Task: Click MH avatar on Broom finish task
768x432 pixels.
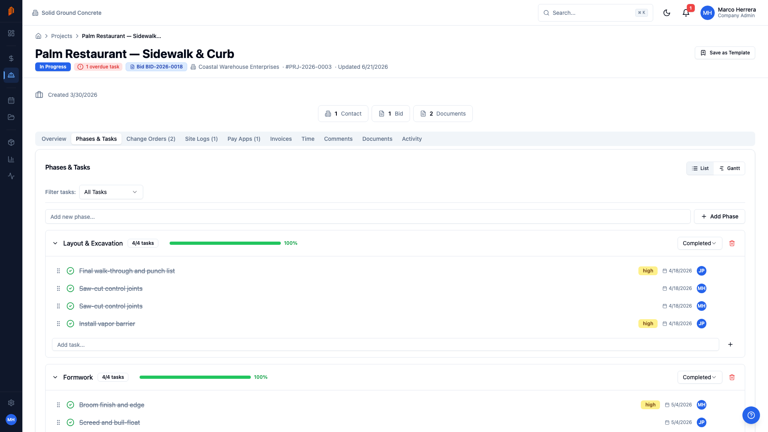Action: tap(702, 405)
